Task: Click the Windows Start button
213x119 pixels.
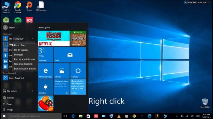Action: 4,116
